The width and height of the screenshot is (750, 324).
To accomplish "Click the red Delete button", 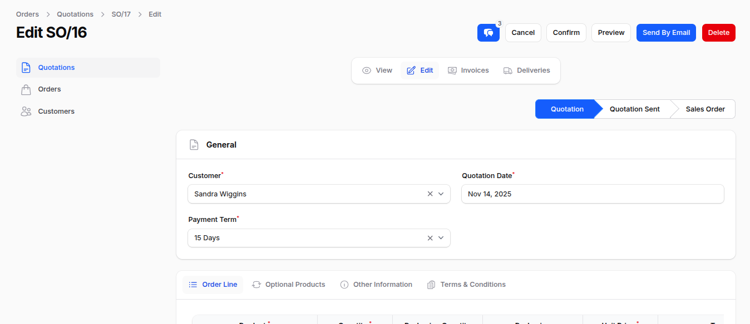I will point(718,33).
